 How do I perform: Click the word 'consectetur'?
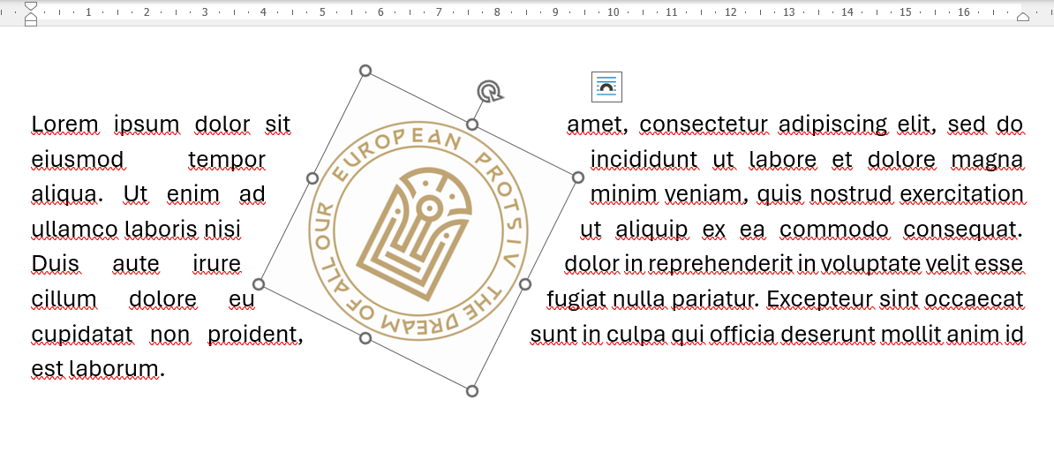(x=704, y=125)
